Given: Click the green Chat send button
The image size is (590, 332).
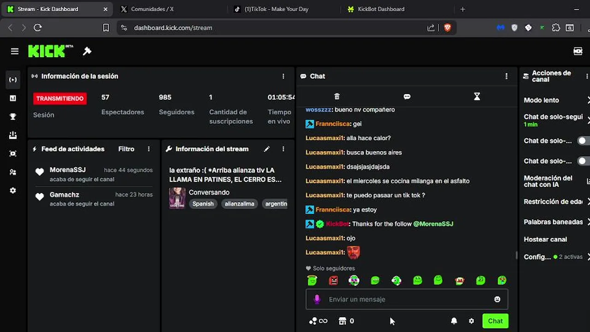Looking at the screenshot, I should (495, 321).
